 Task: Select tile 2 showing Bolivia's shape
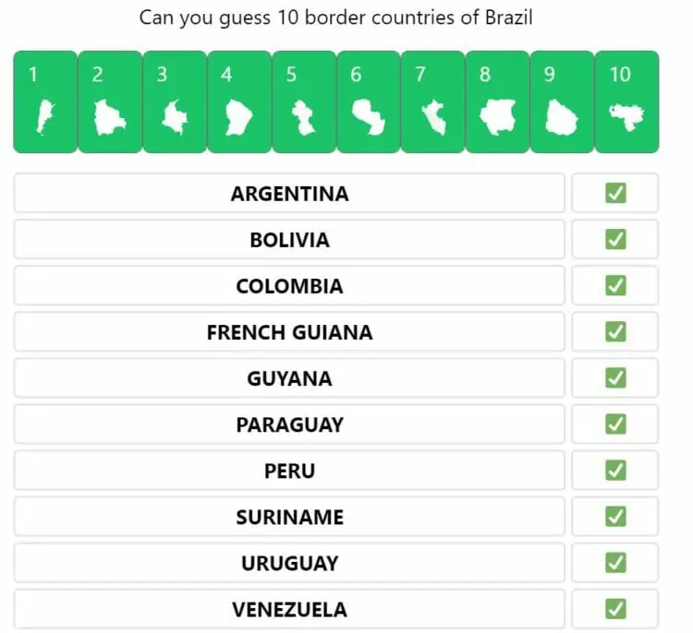[110, 102]
